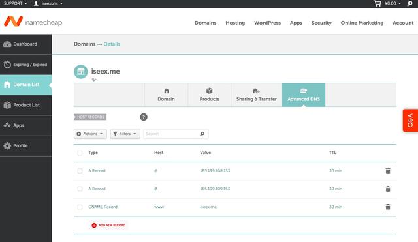Switch to the Products tab
Image resolution: width=418 pixels, height=242 pixels.
click(209, 95)
